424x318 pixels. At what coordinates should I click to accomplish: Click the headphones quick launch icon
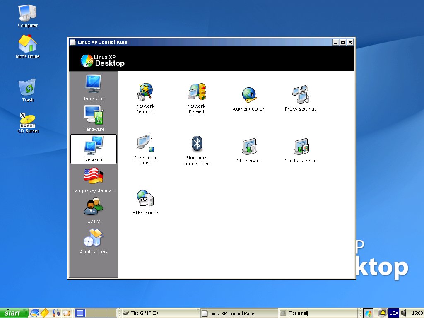(x=56, y=313)
